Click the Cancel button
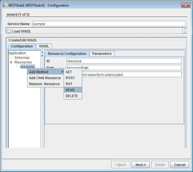This screenshot has width=193, height=172. (180, 165)
